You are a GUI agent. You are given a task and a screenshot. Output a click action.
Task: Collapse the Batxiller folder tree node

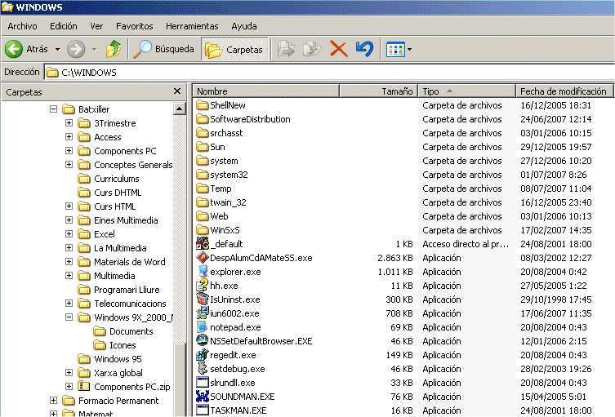(x=53, y=109)
